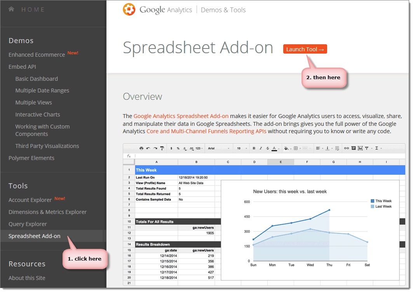Screen dimensions: 413x292
Task: Click the Insert comment icon
Action: point(354,148)
